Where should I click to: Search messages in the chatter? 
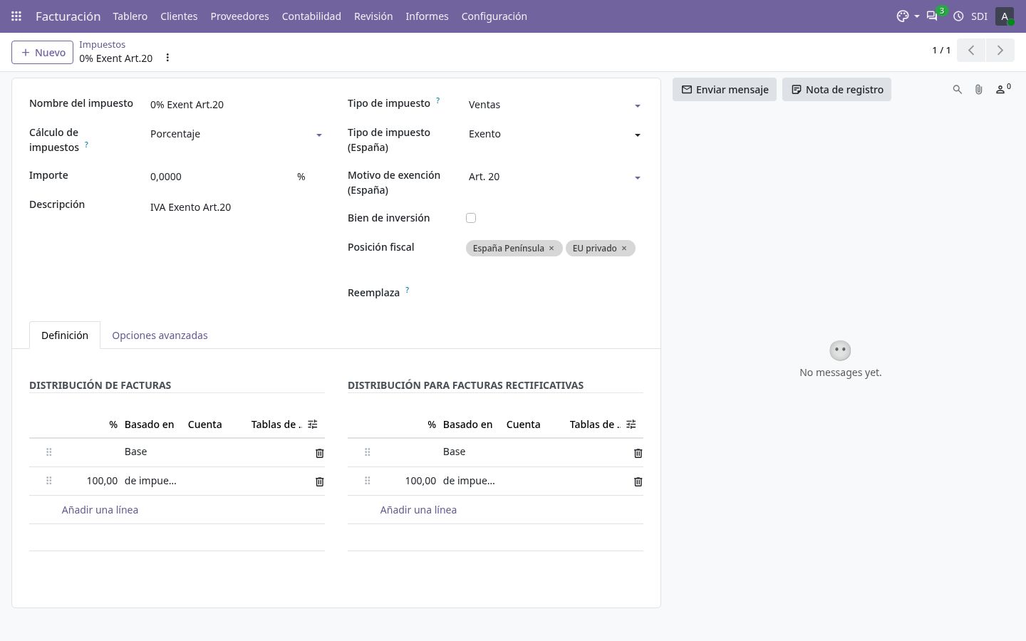point(958,90)
